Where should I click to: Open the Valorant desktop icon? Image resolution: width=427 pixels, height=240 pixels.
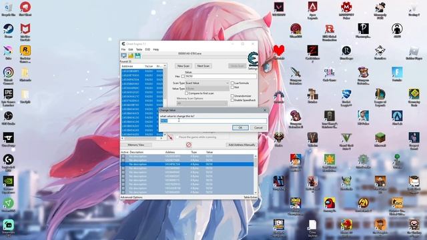pos(279,7)
